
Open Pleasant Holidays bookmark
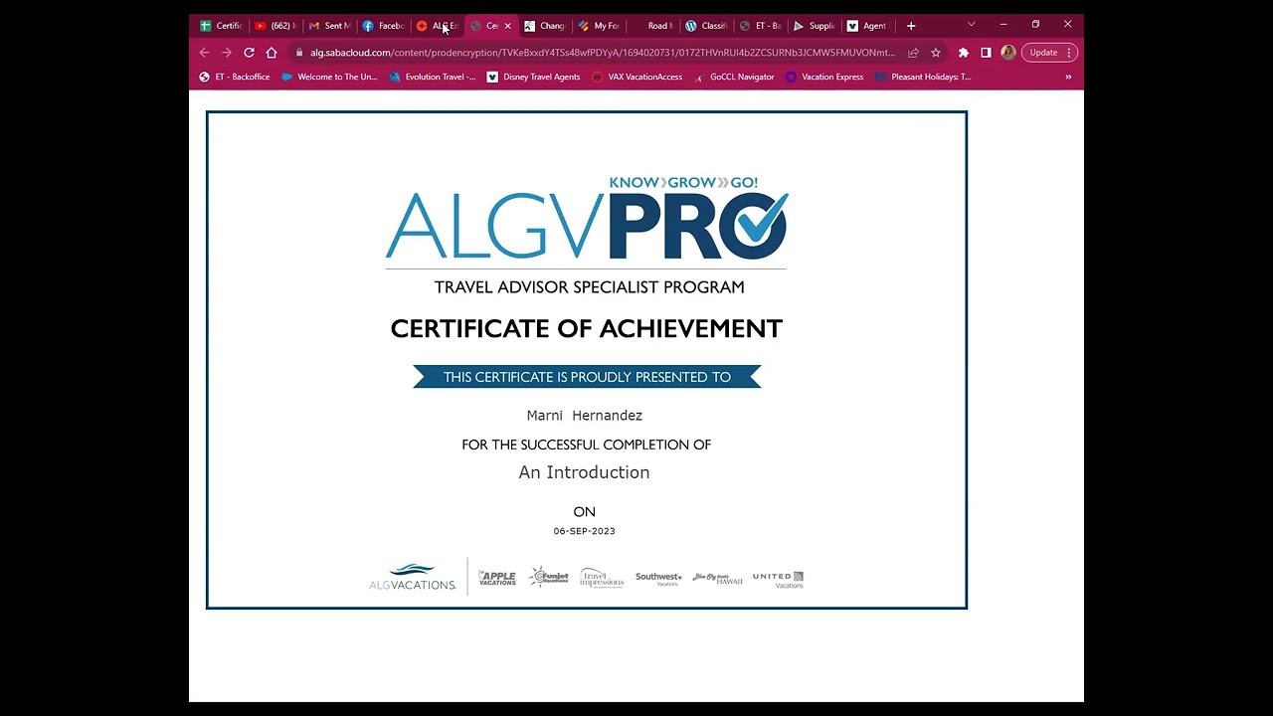pos(923,77)
